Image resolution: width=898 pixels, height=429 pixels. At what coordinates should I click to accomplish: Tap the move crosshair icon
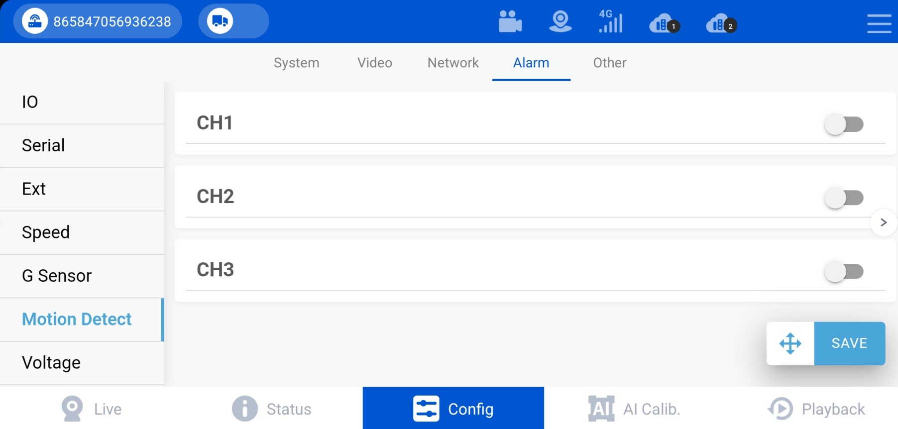(790, 343)
